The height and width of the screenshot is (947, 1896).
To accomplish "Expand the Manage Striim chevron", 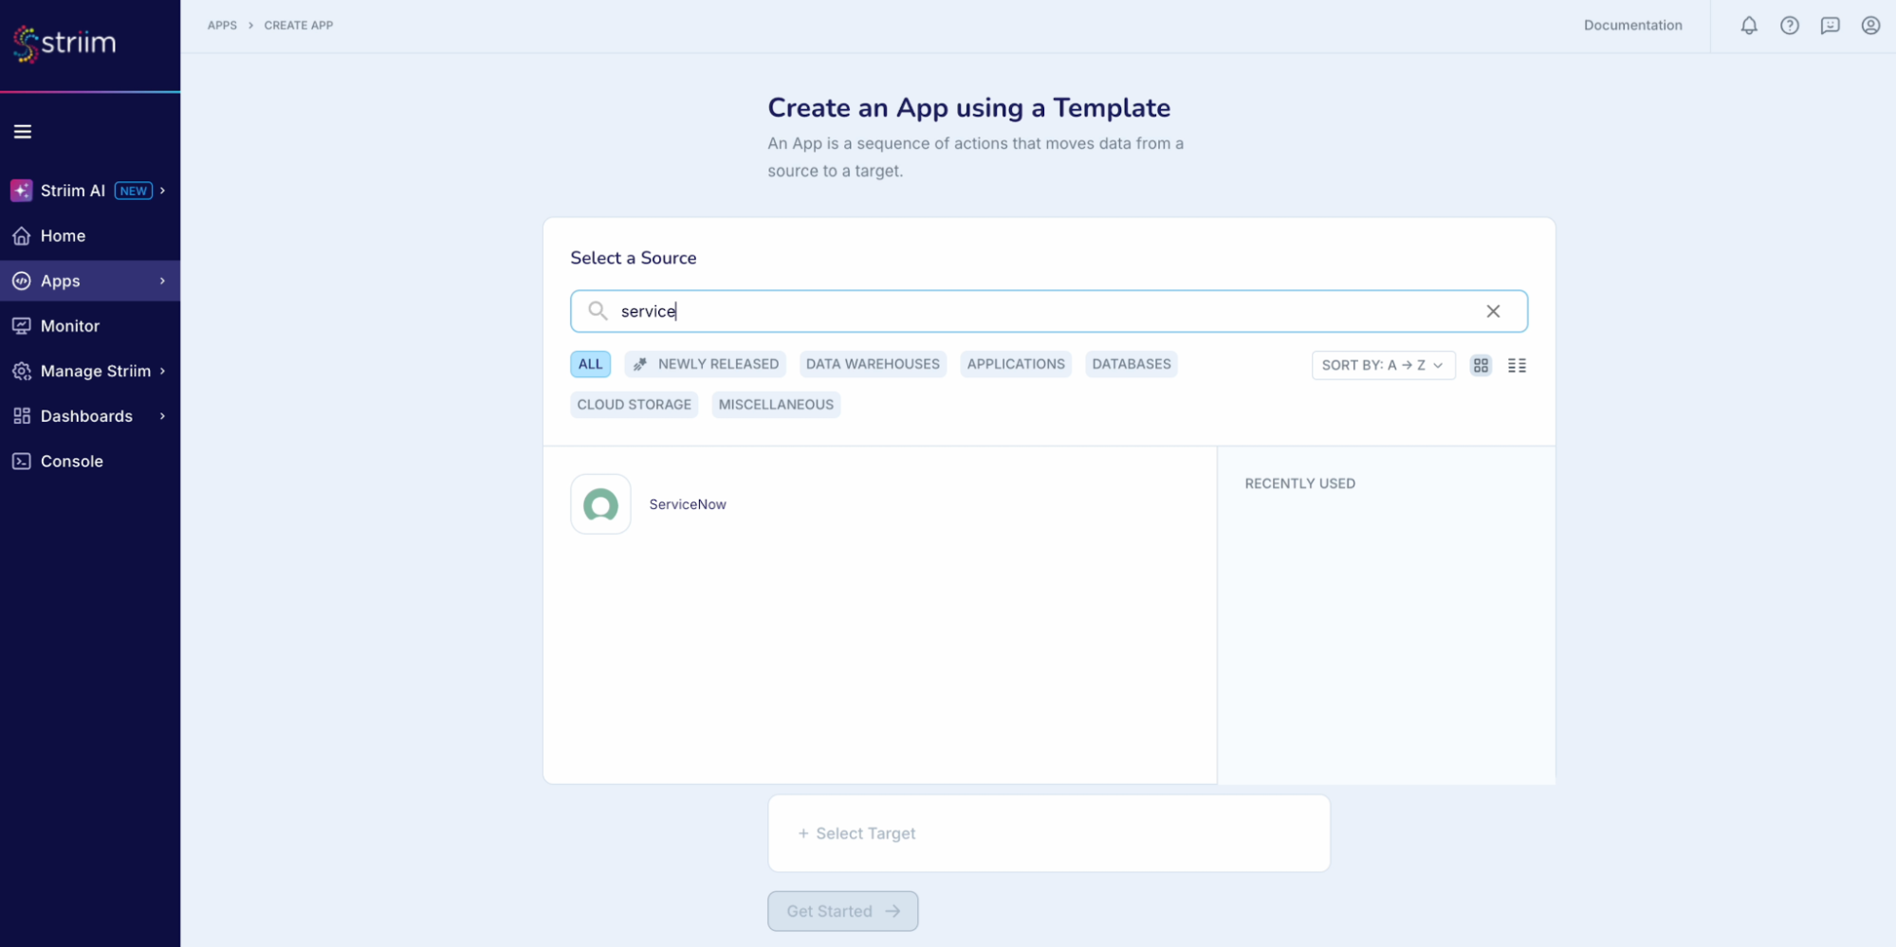I will [x=163, y=371].
